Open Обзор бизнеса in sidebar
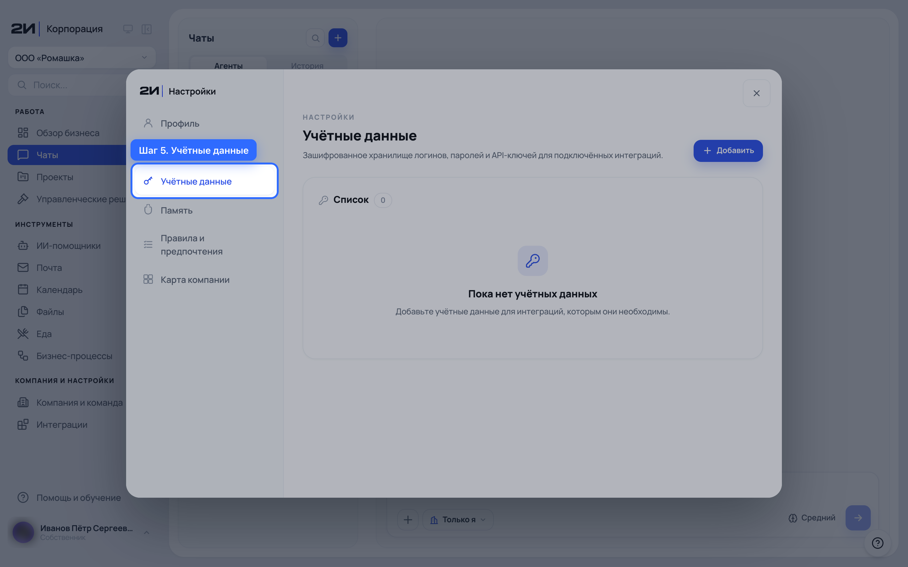Screen dimensions: 908x567 click(67, 133)
